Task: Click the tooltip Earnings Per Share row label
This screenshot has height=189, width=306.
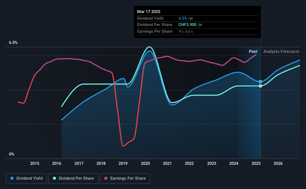Action: (155, 31)
